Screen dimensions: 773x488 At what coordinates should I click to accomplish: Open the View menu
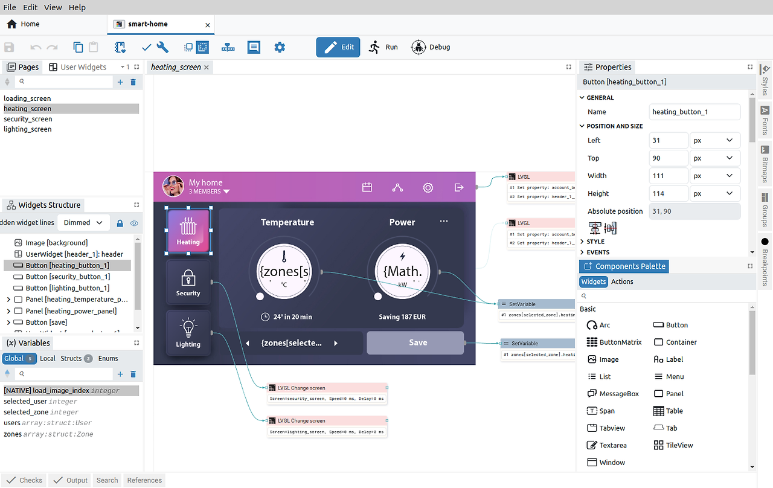pyautogui.click(x=53, y=7)
